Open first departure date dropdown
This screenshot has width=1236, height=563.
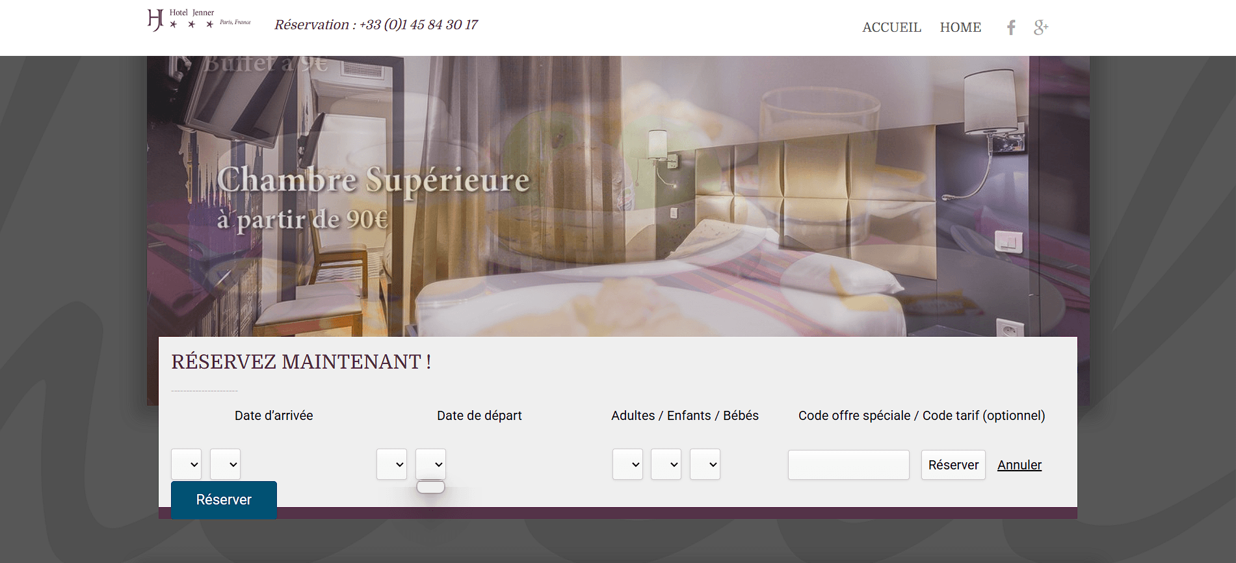tap(391, 464)
